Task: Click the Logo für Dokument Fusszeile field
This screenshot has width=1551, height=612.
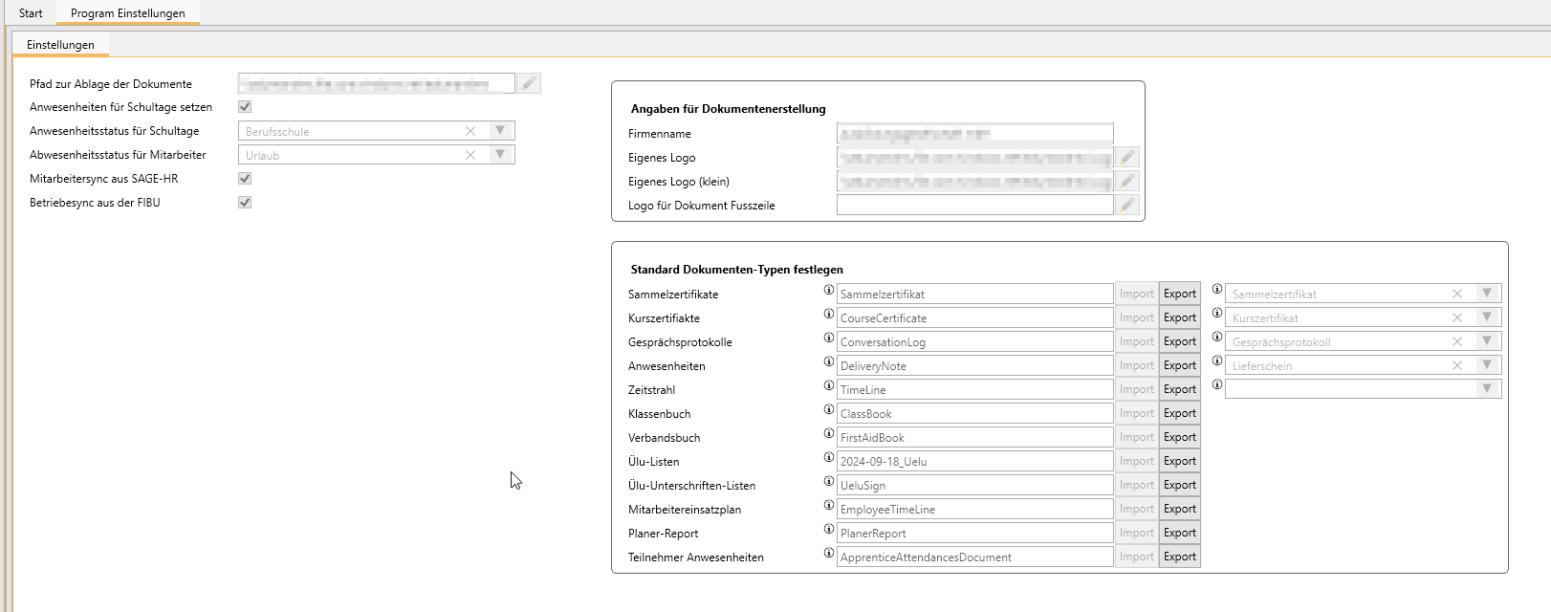Action: [975, 205]
